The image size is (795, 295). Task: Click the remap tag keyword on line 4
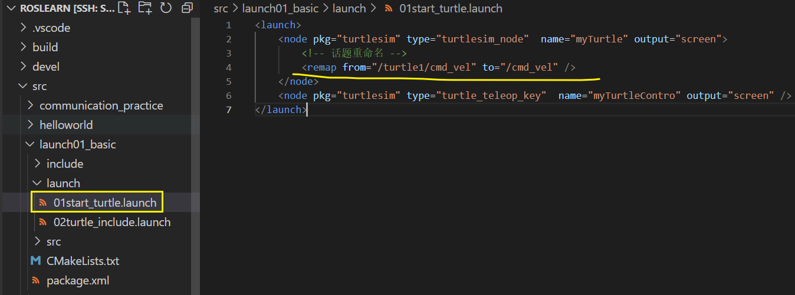pyautogui.click(x=322, y=67)
